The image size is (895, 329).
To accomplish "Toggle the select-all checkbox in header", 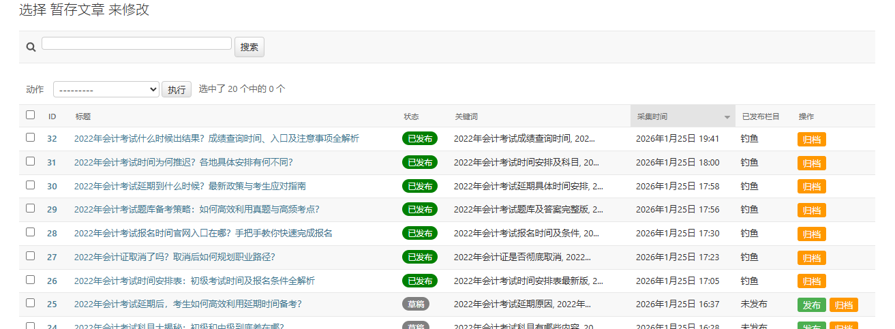I will pyautogui.click(x=30, y=115).
